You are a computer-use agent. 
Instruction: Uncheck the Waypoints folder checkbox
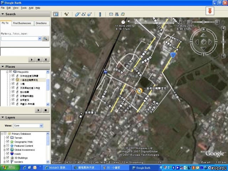pos(10,72)
